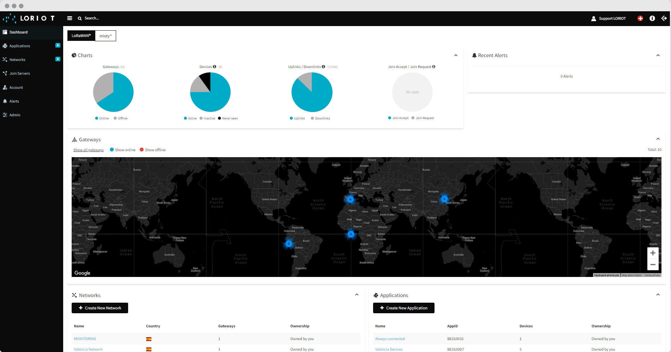Image resolution: width=671 pixels, height=352 pixels.
Task: Open Admin in the sidebar
Action: (31, 115)
